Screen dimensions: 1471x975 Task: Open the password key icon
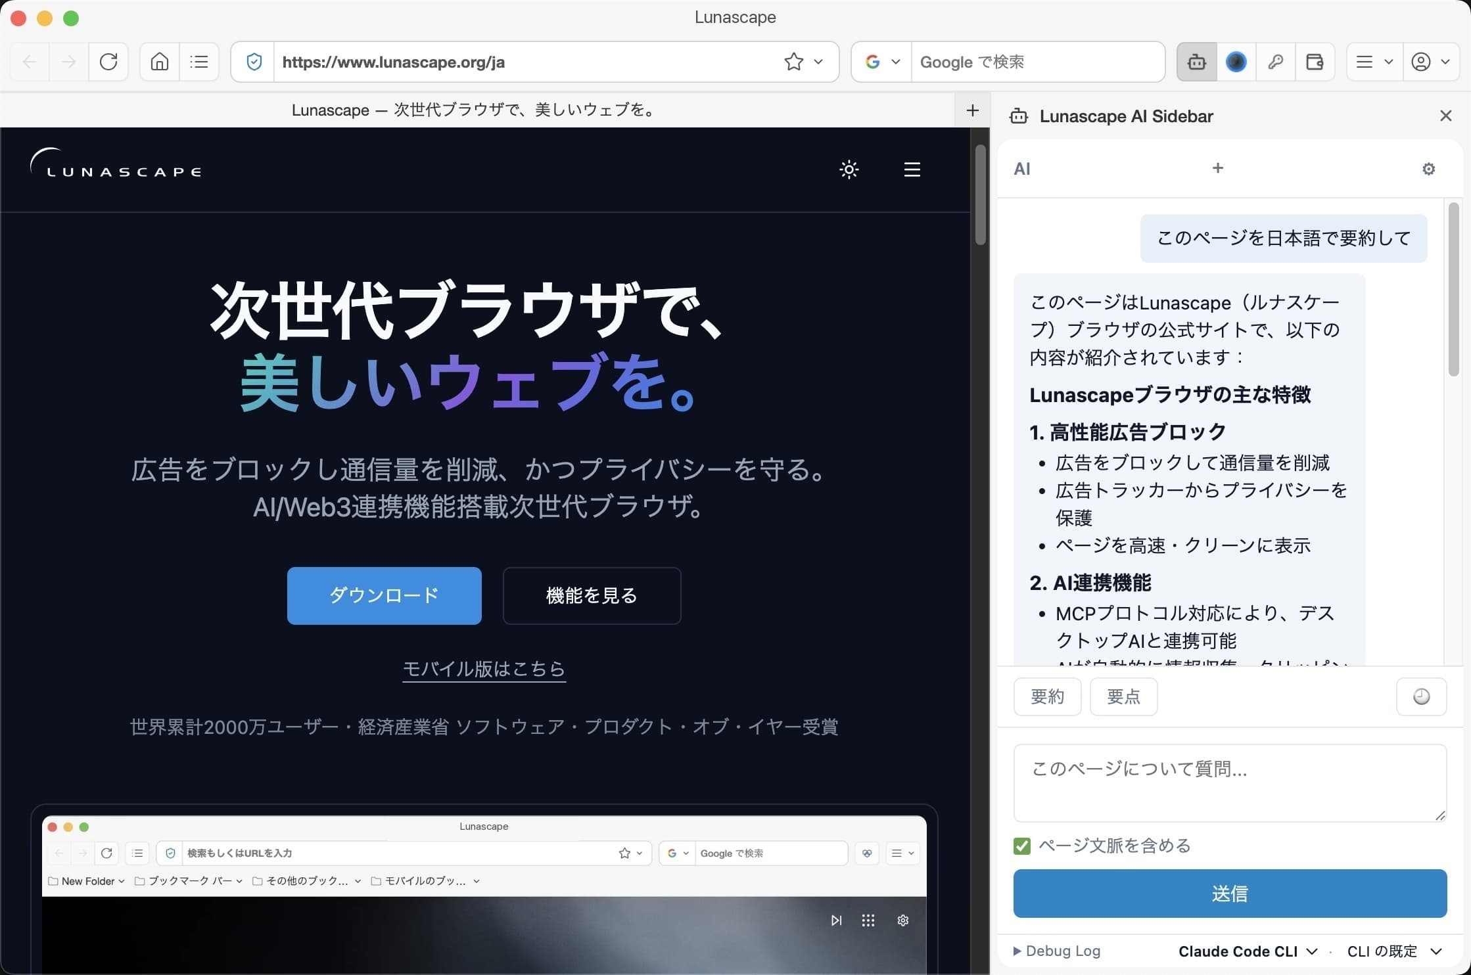point(1275,62)
